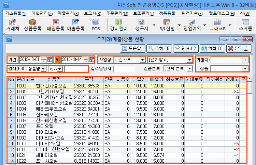Open the 매출등록 toolbar icon
Screen dimensions: 256x165
point(75,25)
